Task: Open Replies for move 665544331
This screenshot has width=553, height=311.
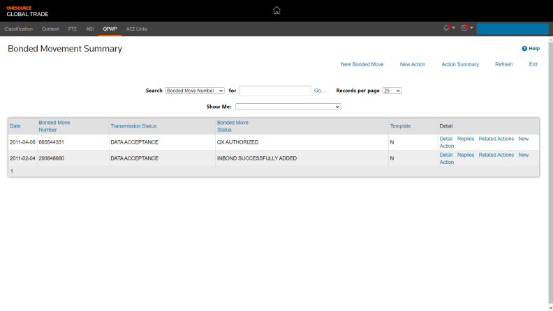Action: (x=465, y=139)
